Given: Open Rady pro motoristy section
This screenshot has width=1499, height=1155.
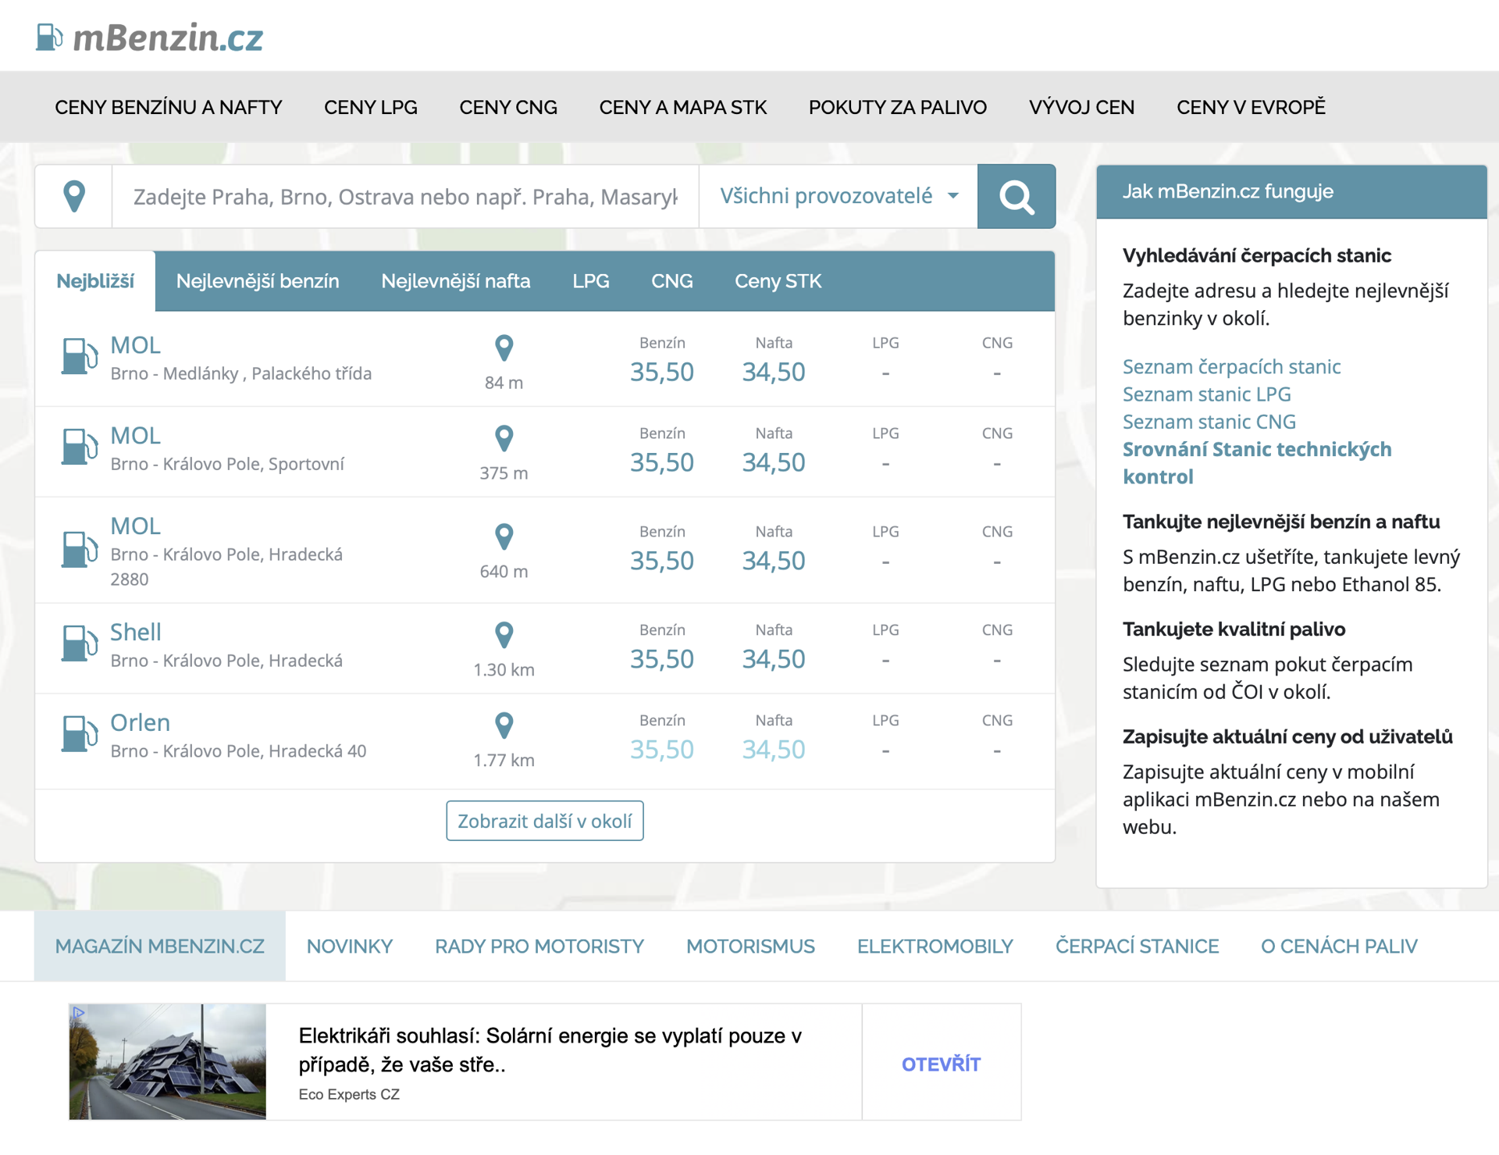Looking at the screenshot, I should tap(539, 946).
